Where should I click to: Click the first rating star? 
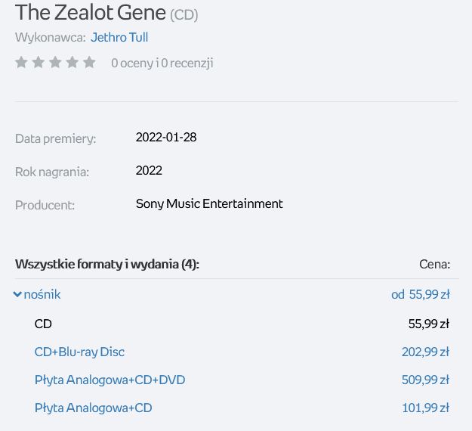pos(21,63)
